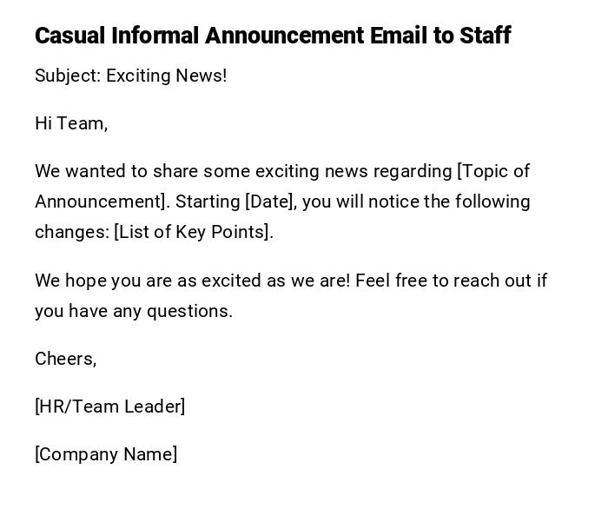Screen dimensions: 608x509
Task: Click the "Hi Team," greeting line
Action: [71, 123]
